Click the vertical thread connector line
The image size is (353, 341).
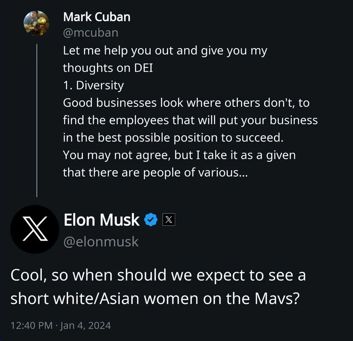click(37, 120)
